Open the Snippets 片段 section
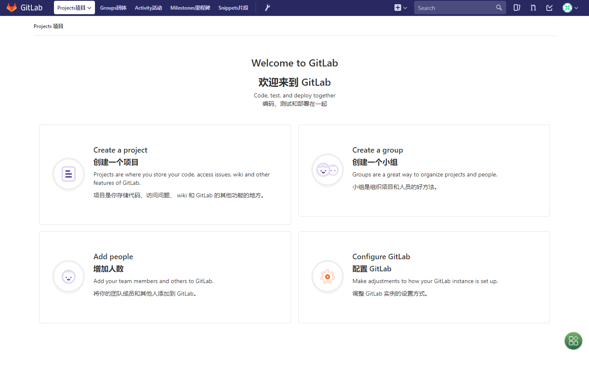Image resolution: width=589 pixels, height=365 pixels. 233,8
